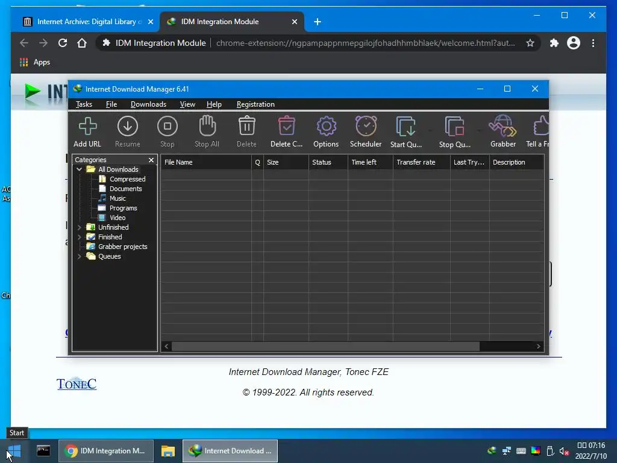
Task: Click the Resume download icon
Action: pos(128,131)
